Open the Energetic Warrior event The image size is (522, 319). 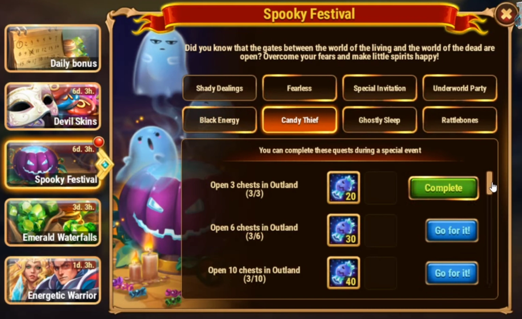pos(53,280)
